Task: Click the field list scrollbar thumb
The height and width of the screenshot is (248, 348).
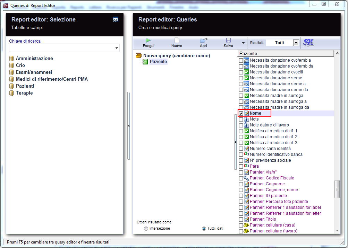Action: [337, 189]
